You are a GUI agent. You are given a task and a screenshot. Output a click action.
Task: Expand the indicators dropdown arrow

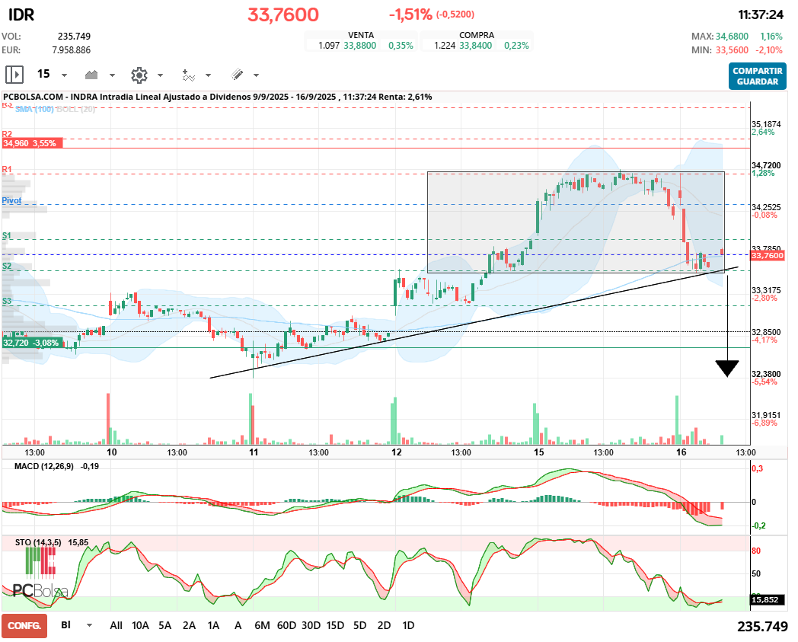(x=208, y=75)
